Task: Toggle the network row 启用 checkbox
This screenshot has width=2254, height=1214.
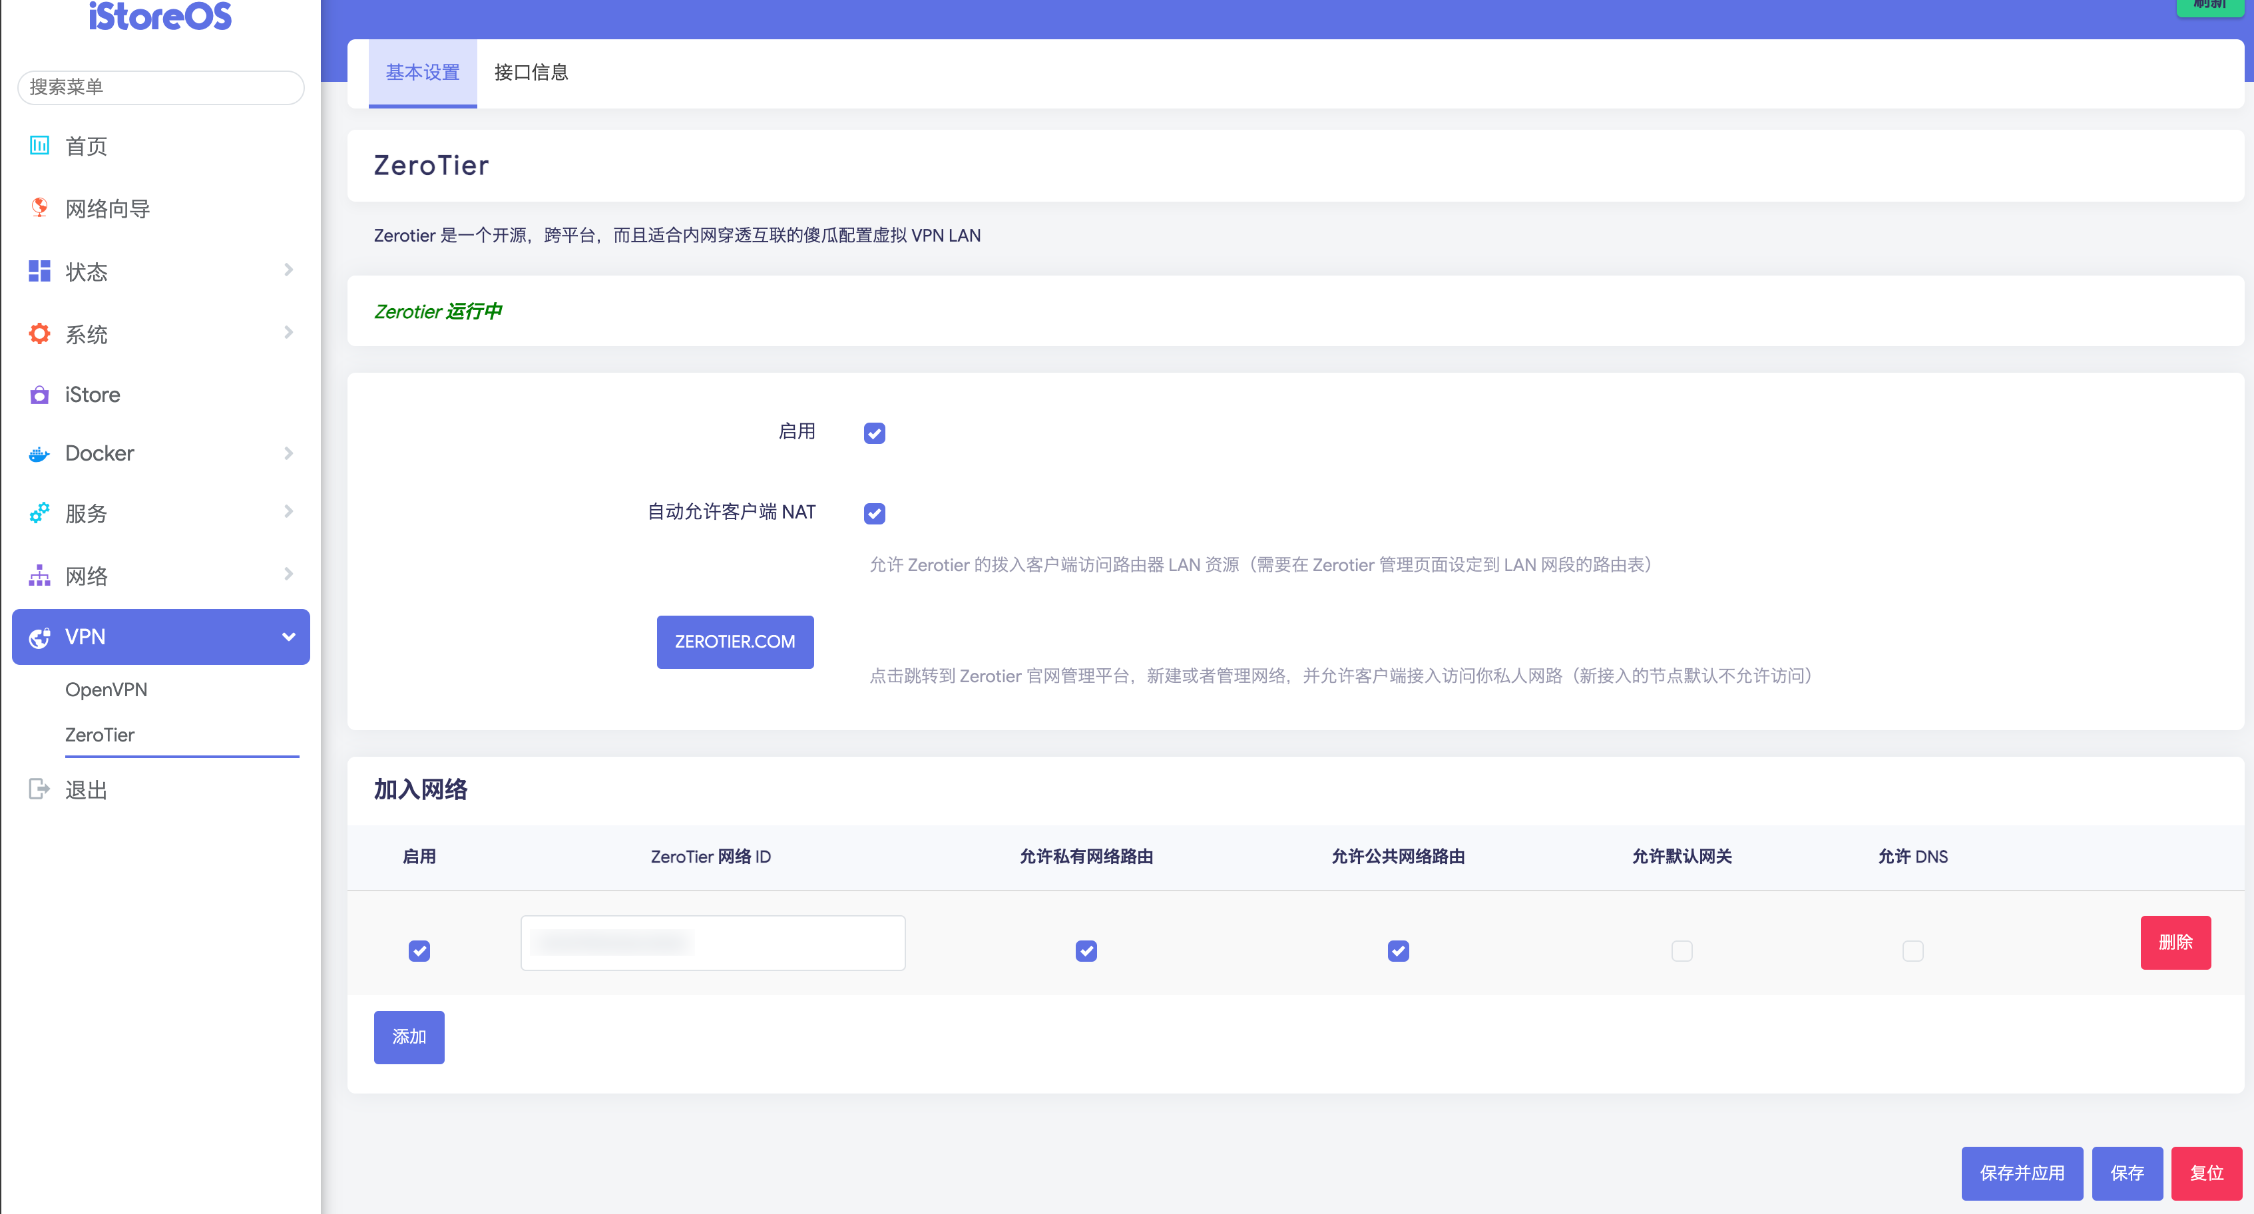Action: tap(419, 950)
